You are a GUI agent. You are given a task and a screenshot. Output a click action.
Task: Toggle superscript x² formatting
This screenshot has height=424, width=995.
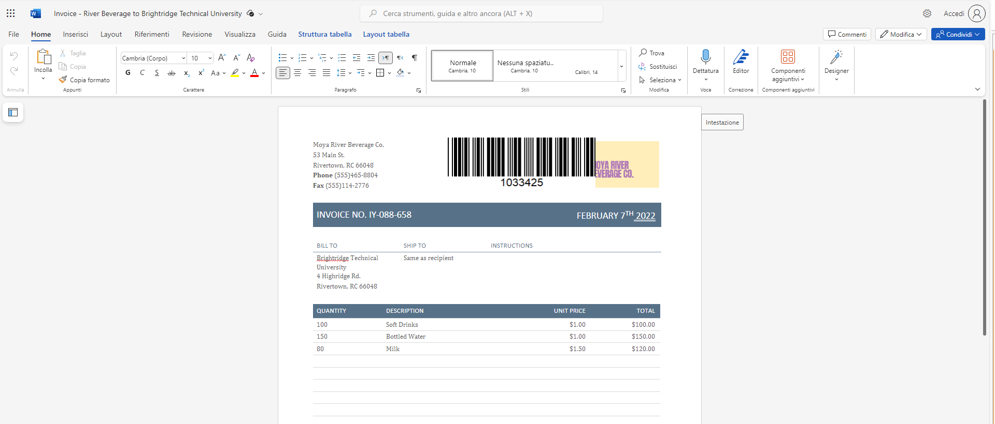pos(201,73)
